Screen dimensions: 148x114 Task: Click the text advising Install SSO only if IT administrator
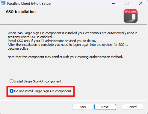[x=52, y=41]
